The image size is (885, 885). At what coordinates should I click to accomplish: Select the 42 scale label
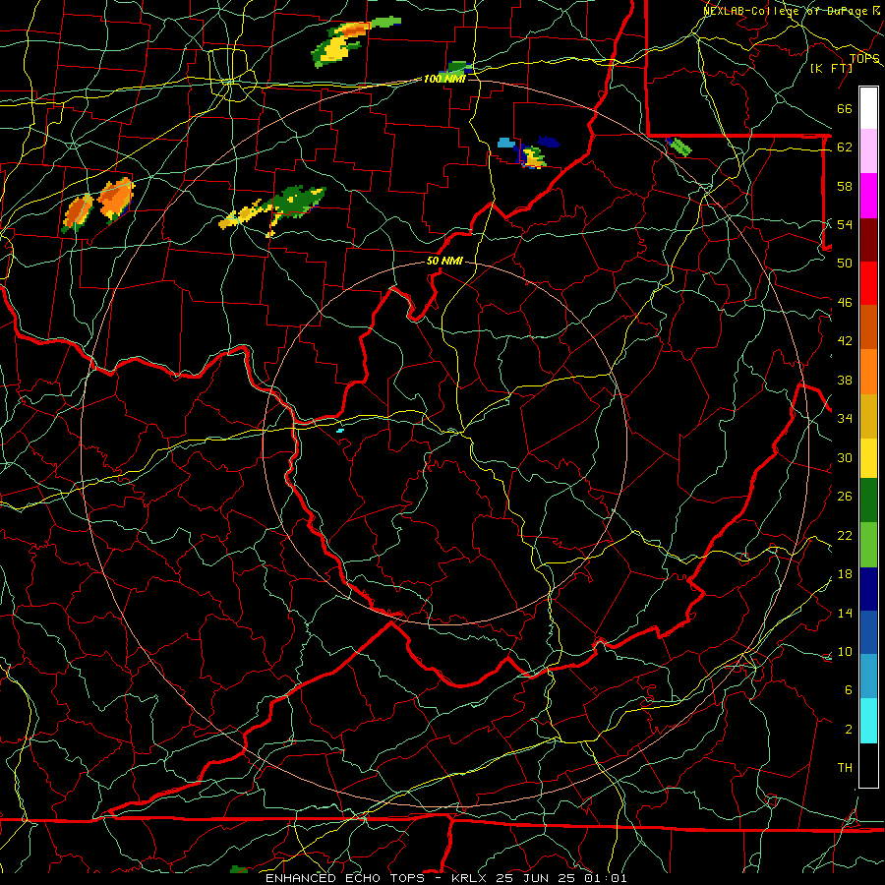pyautogui.click(x=845, y=341)
